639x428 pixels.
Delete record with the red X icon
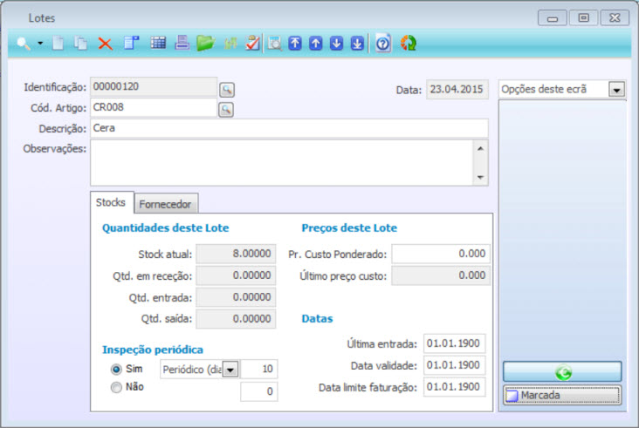[105, 44]
